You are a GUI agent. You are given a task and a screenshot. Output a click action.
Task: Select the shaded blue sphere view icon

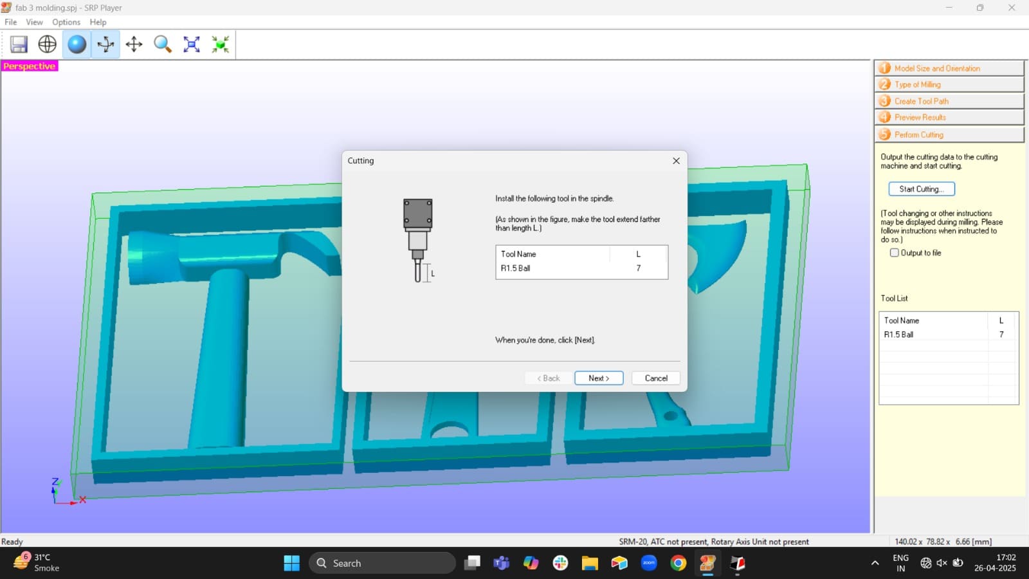pos(77,44)
